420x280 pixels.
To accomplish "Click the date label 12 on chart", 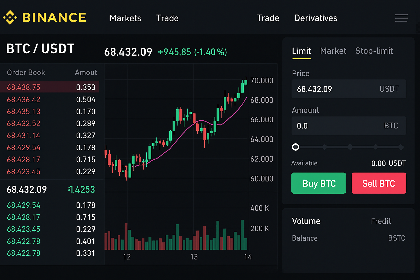I will (127, 257).
